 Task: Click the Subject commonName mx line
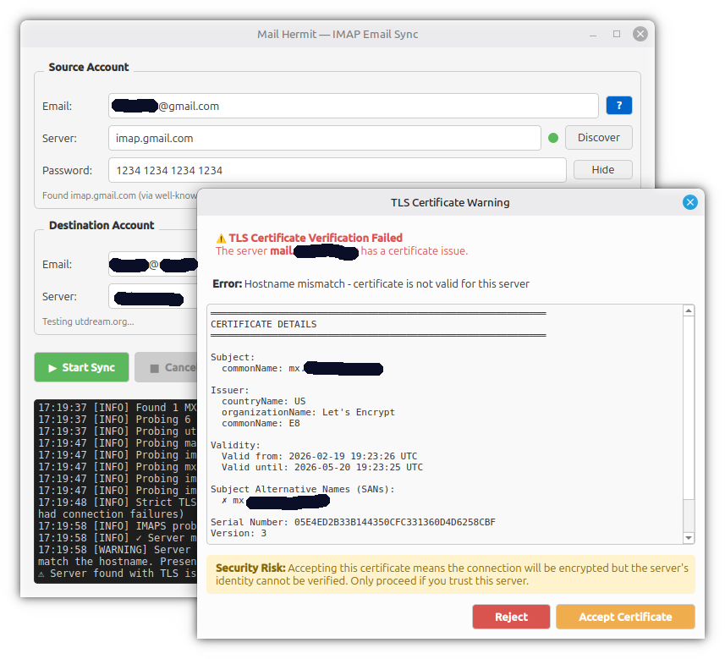[302, 368]
